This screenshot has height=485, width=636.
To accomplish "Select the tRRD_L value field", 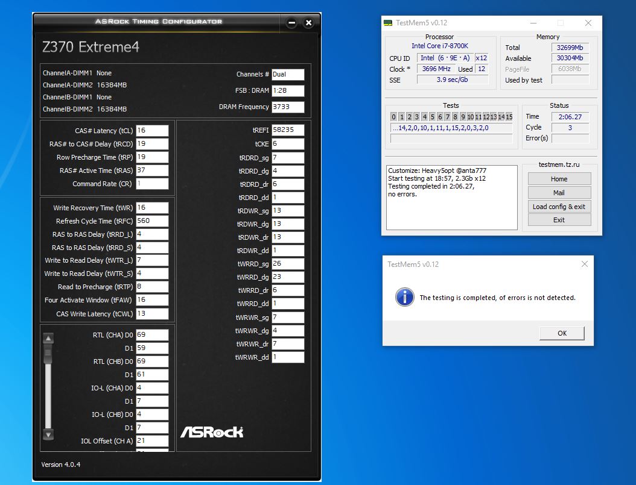I will 152,234.
